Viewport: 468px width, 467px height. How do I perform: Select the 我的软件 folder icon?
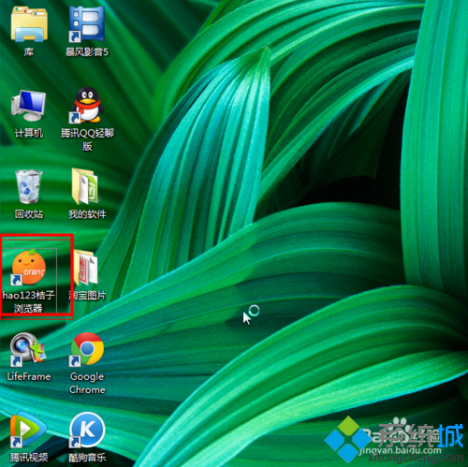point(85,186)
